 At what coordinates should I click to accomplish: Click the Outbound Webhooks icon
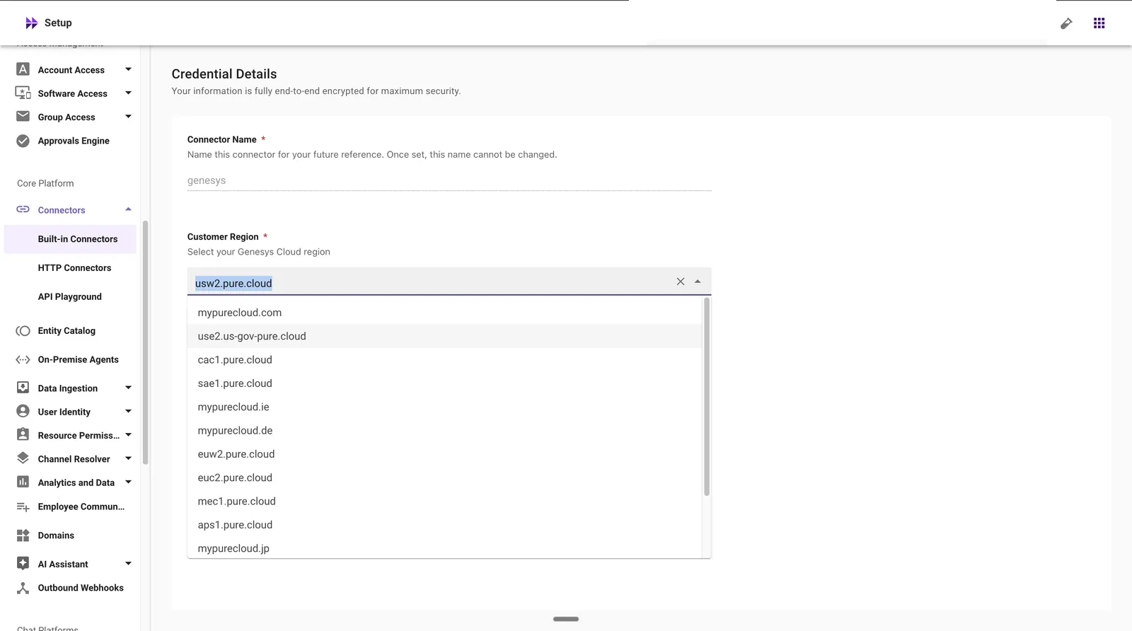(23, 587)
